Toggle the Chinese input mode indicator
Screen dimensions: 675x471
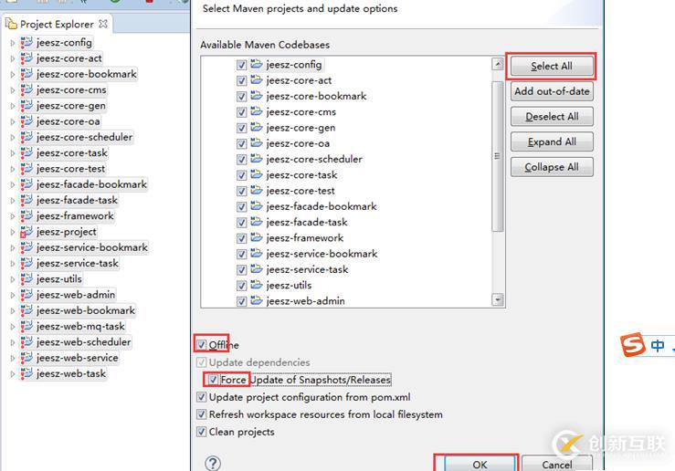(x=658, y=345)
